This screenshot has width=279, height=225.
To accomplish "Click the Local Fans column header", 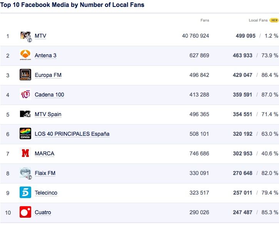I will (x=258, y=20).
